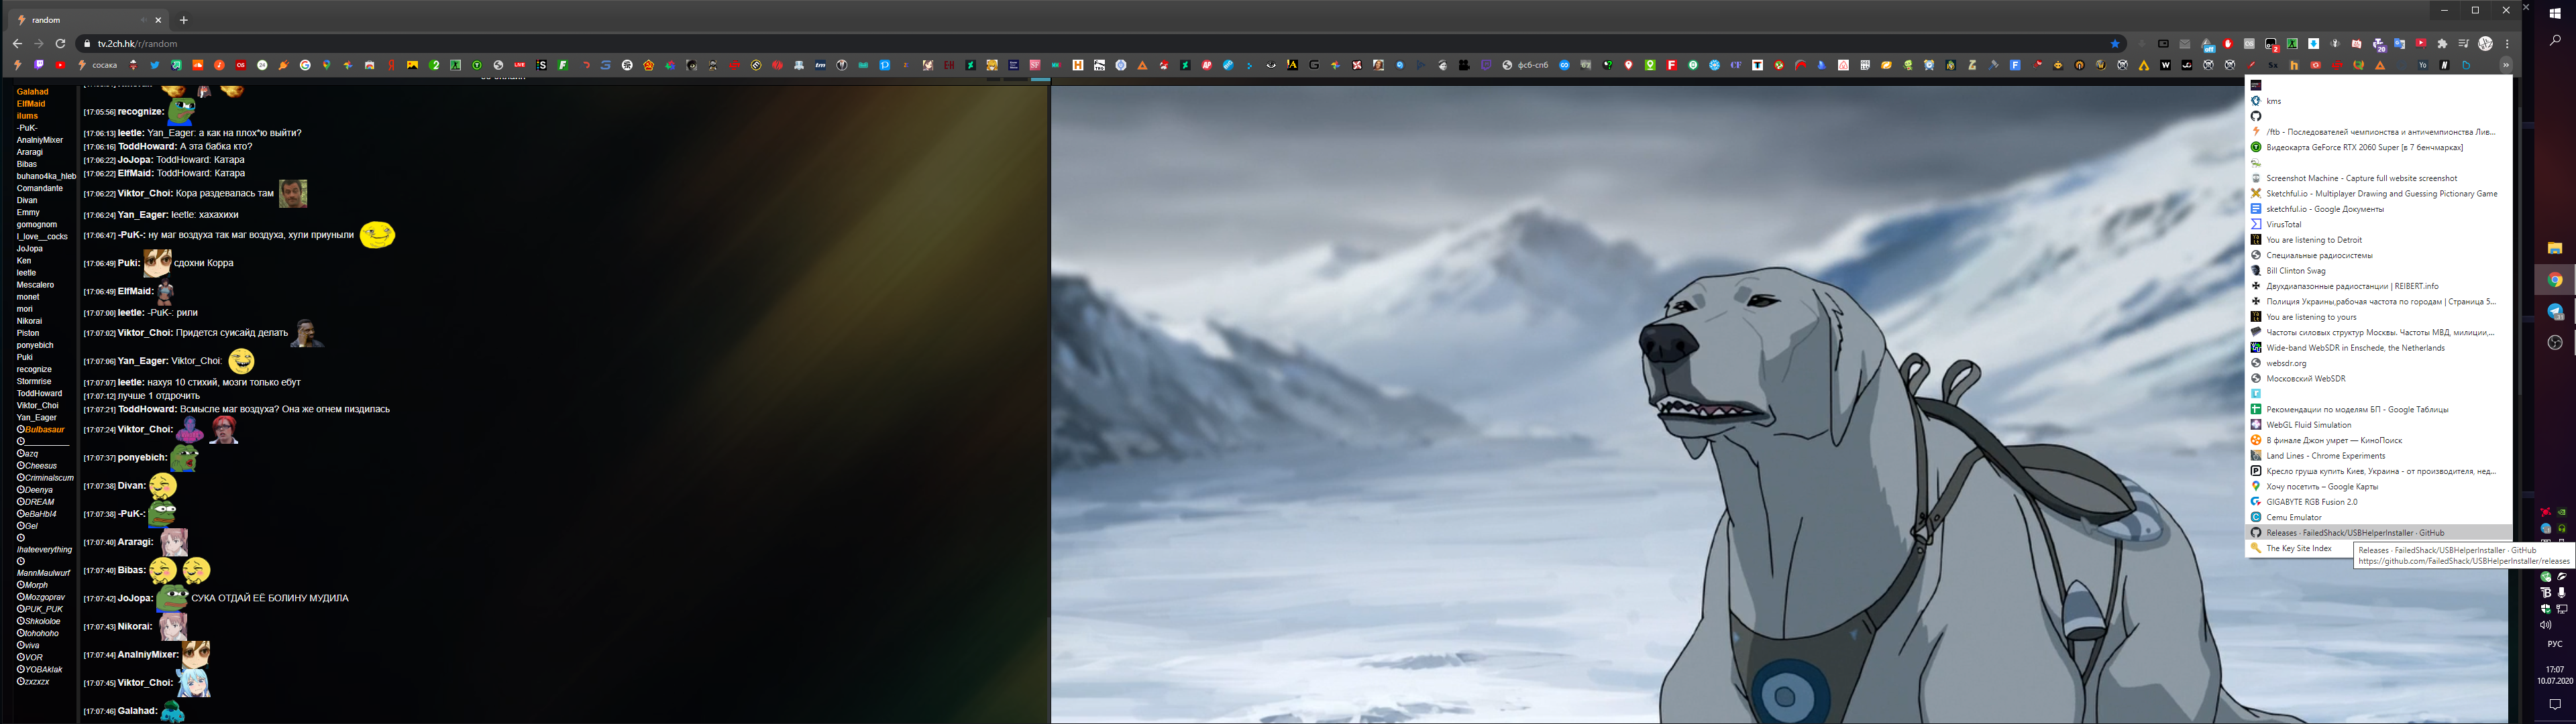Close the 'random' tab
This screenshot has width=2576, height=724.
(158, 20)
